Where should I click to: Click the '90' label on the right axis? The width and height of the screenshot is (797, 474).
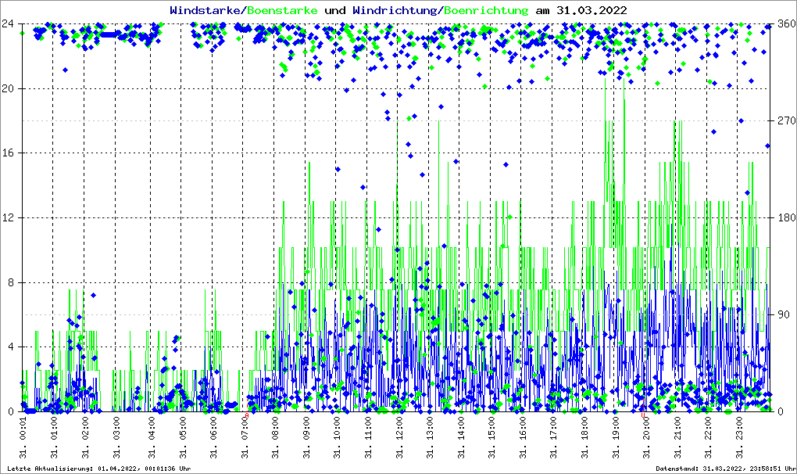[781, 314]
